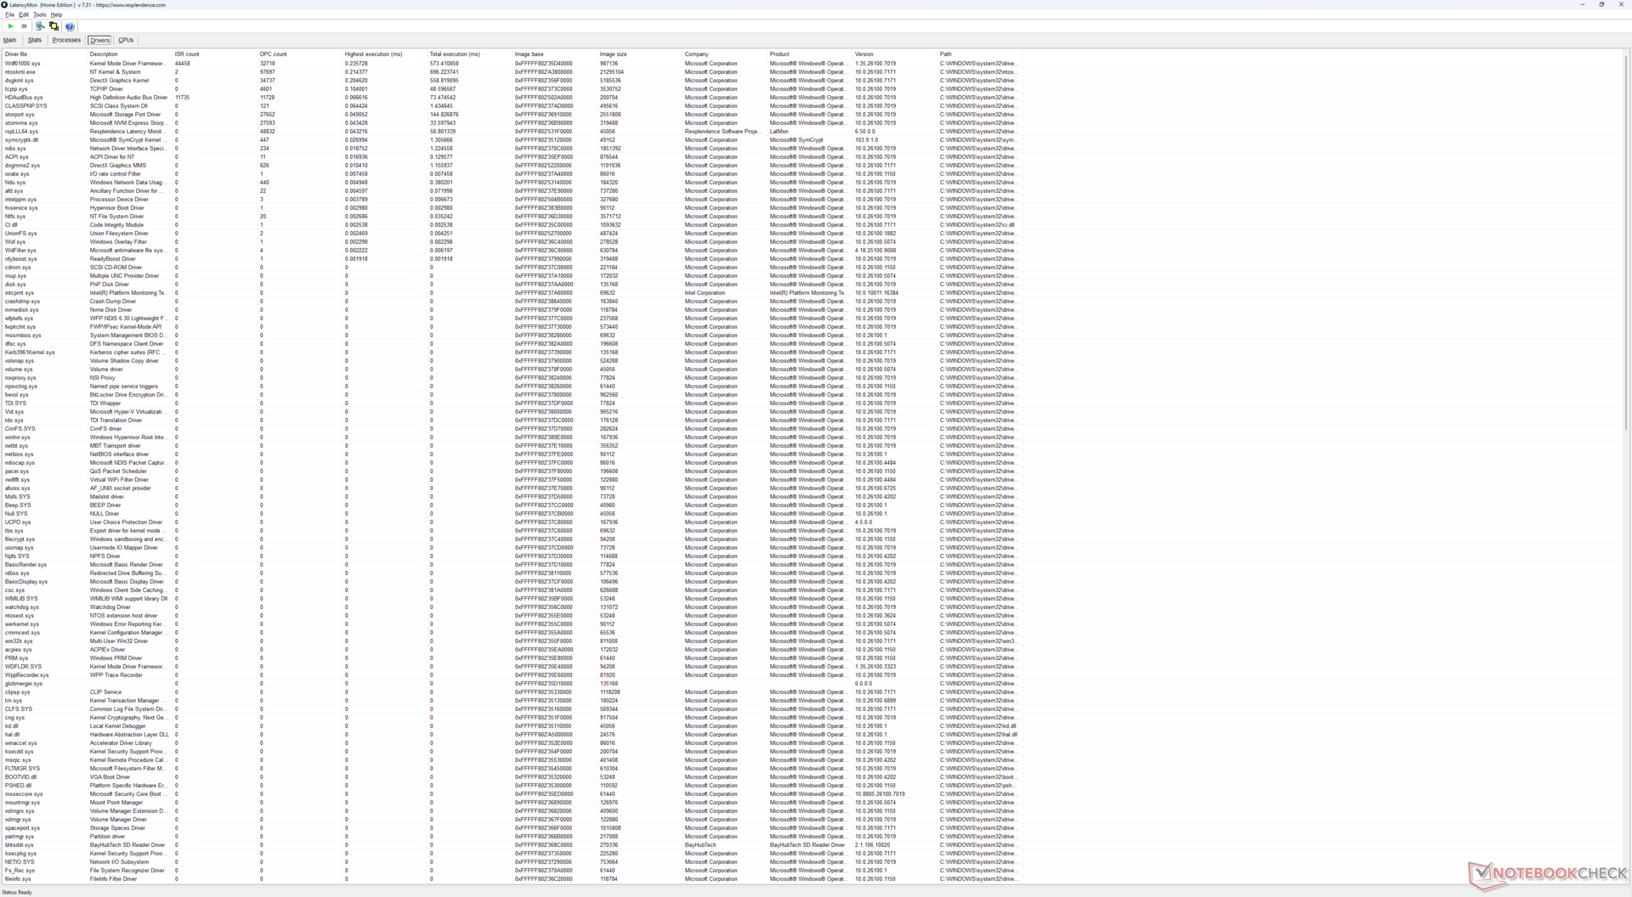
Task: Select the dxgmms2.sys driver row
Action: point(512,166)
